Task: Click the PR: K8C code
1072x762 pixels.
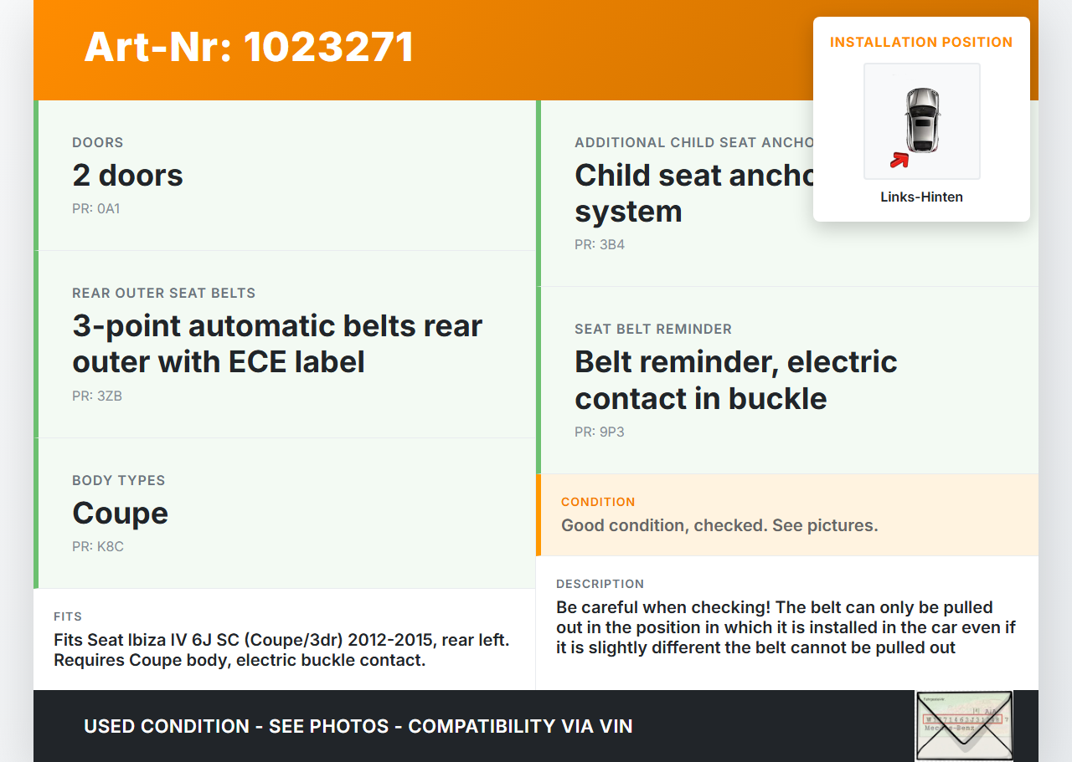Action: point(98,547)
